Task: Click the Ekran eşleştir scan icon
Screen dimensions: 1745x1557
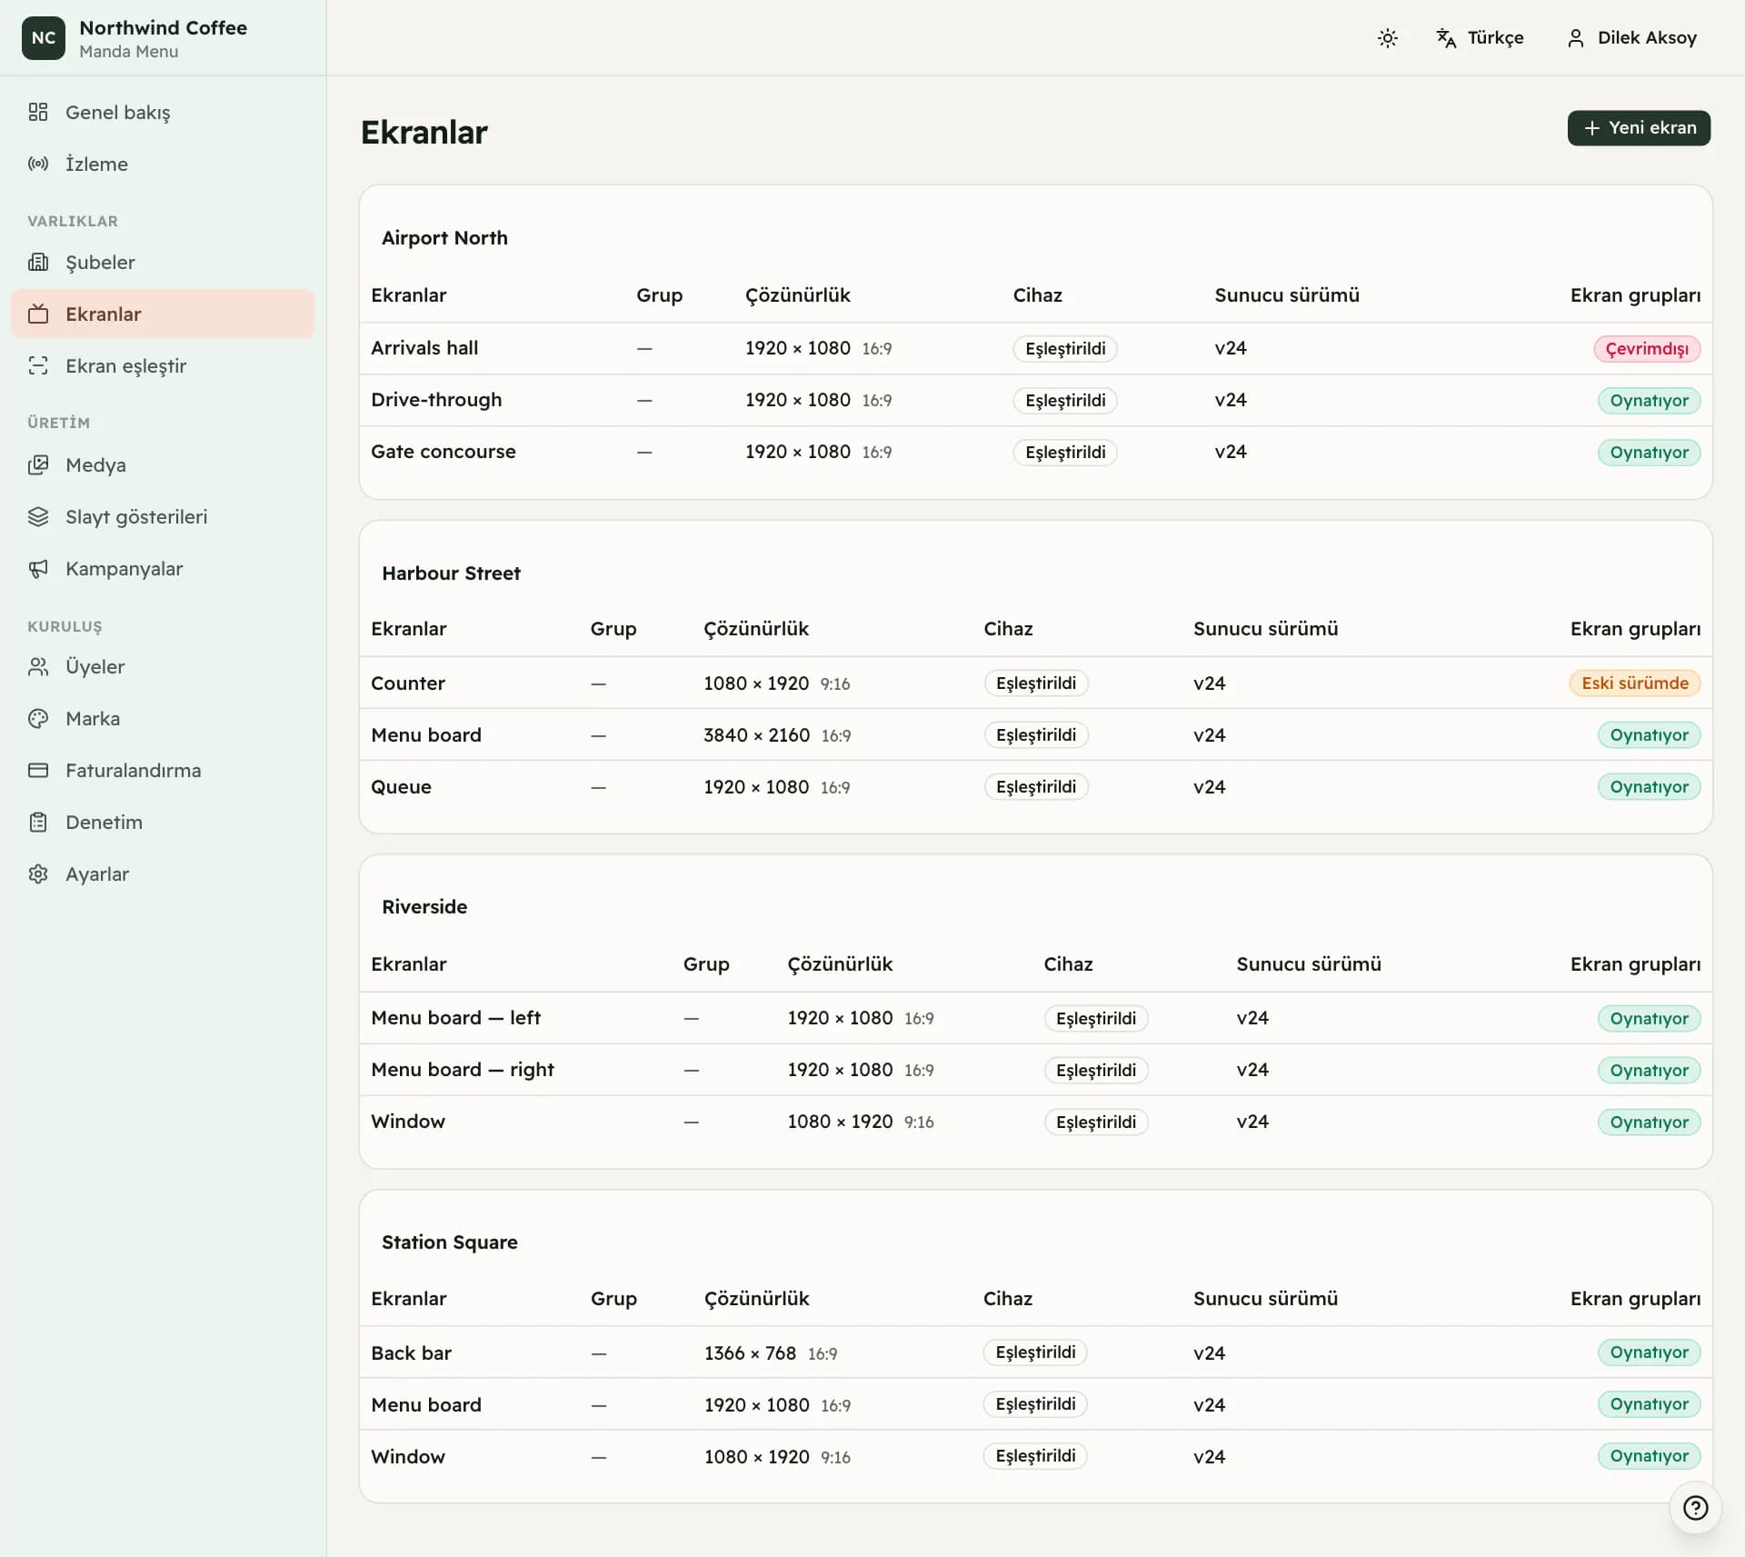Action: click(38, 365)
